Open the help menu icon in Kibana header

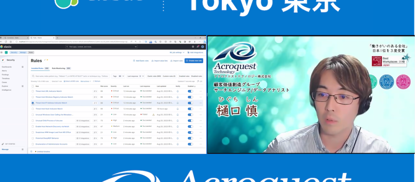[193, 47]
